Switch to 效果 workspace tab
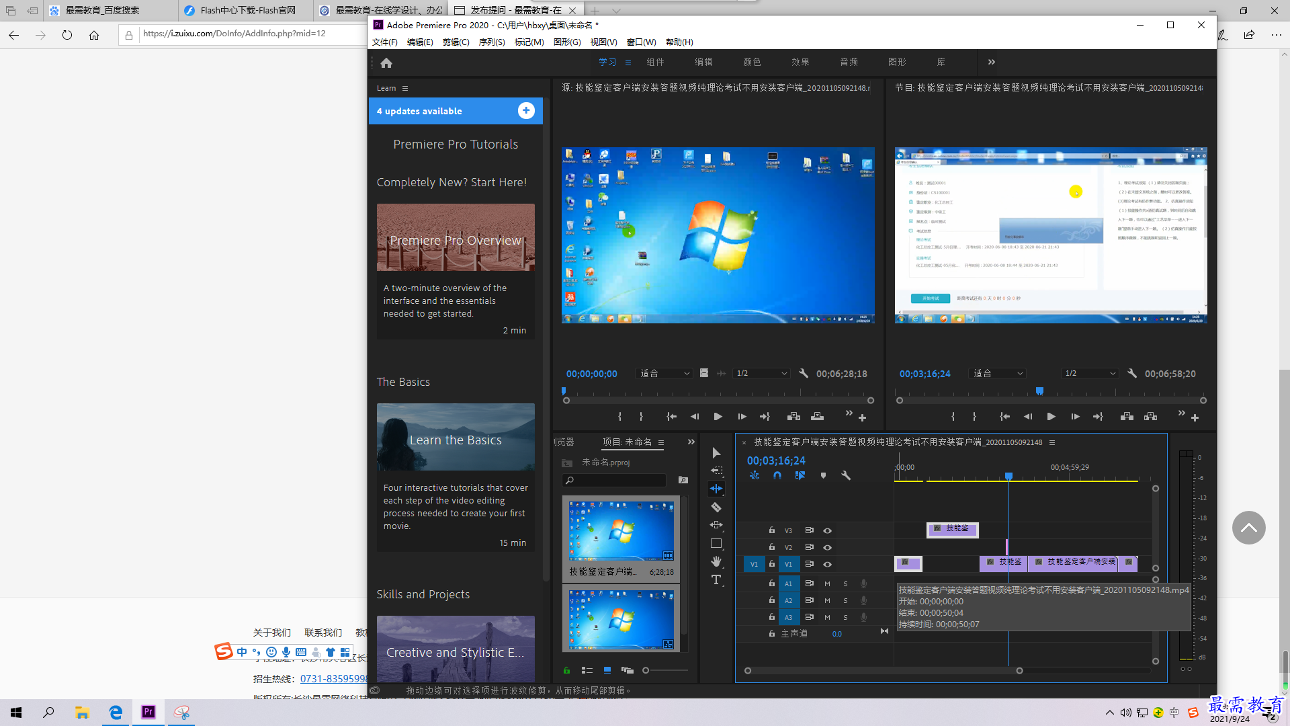The image size is (1290, 726). (x=801, y=62)
